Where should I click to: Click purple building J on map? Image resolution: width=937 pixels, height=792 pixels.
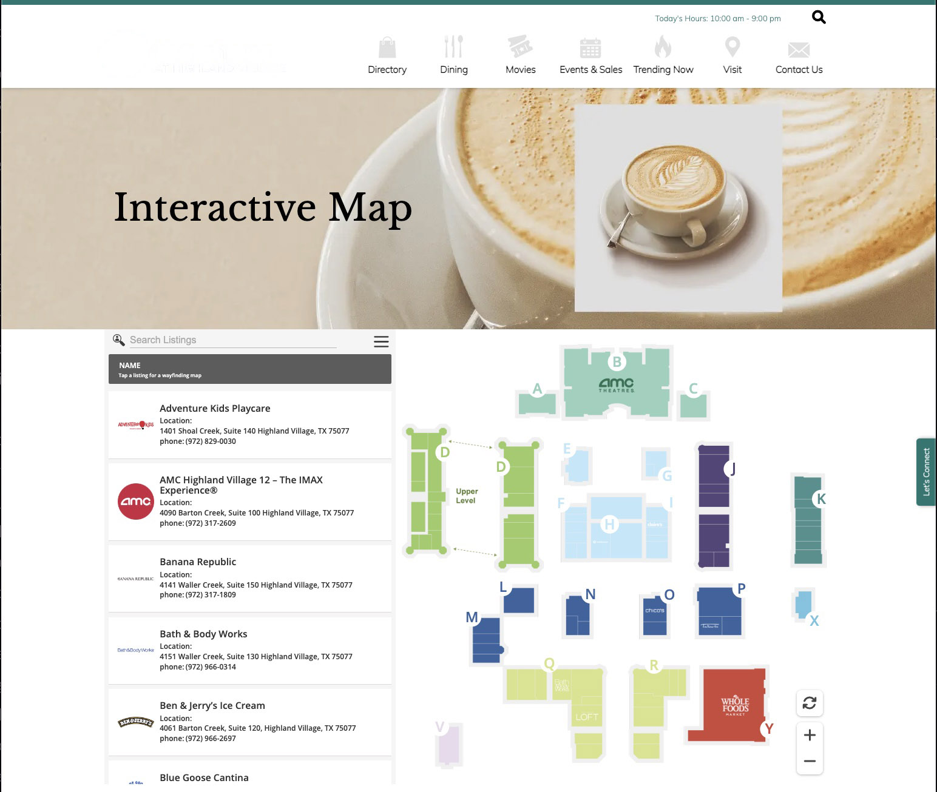coord(714,506)
